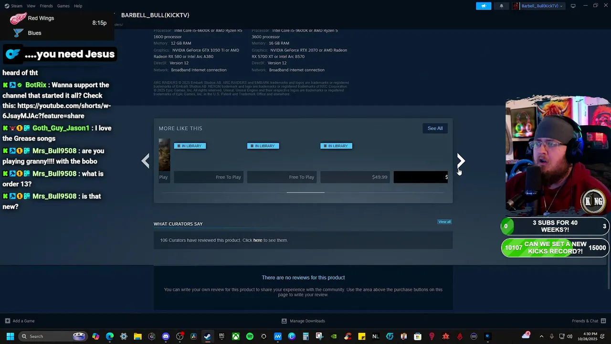
Task: Open Microsoft Copilot from taskbar
Action: pos(96,336)
